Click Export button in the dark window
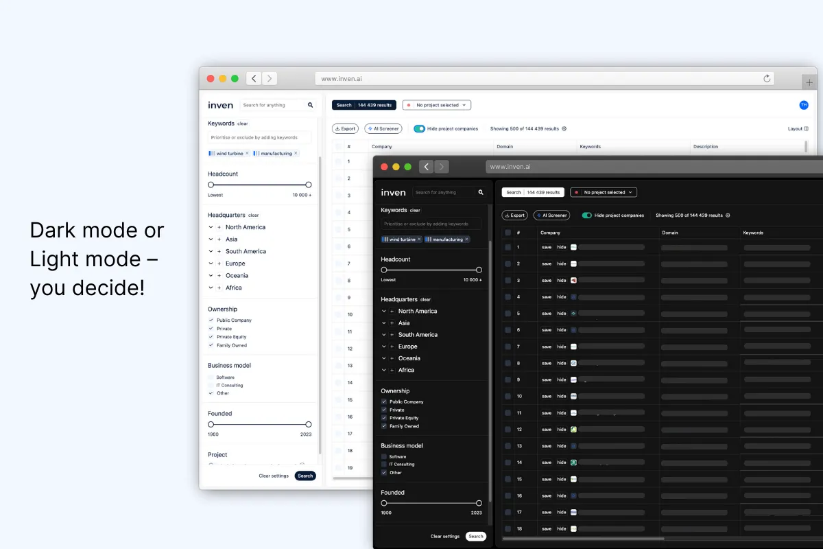 coord(515,215)
